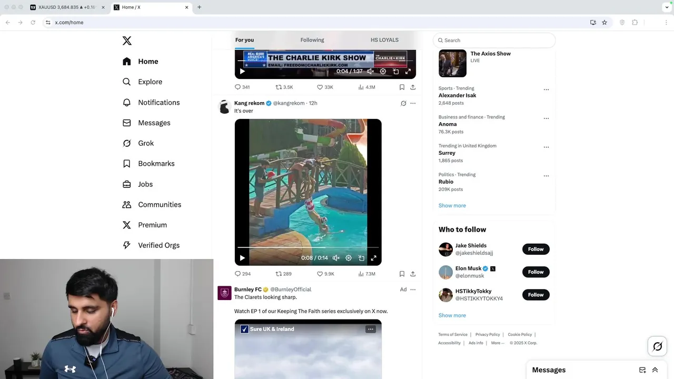Open the Terms of Service link
The width and height of the screenshot is (674, 379).
pos(453,335)
